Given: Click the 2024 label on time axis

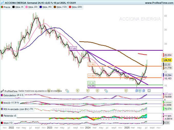Looking at the screenshot, I should click(x=88, y=128).
